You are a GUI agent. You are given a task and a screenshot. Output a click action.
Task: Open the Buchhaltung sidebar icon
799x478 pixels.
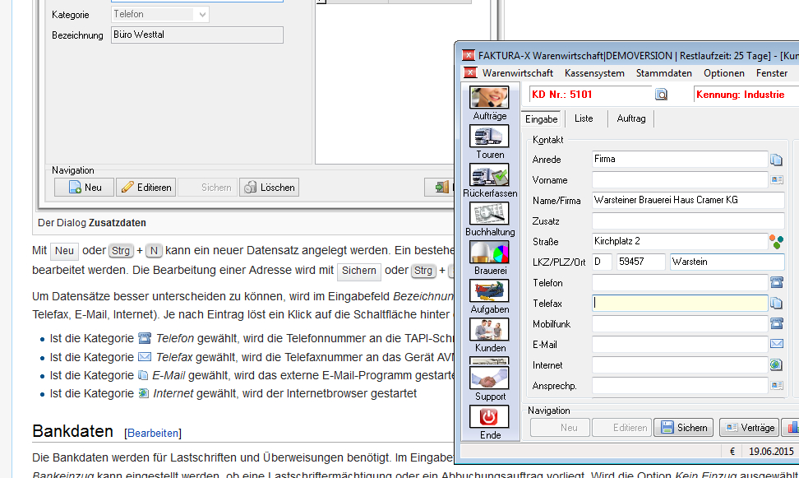pos(489,213)
